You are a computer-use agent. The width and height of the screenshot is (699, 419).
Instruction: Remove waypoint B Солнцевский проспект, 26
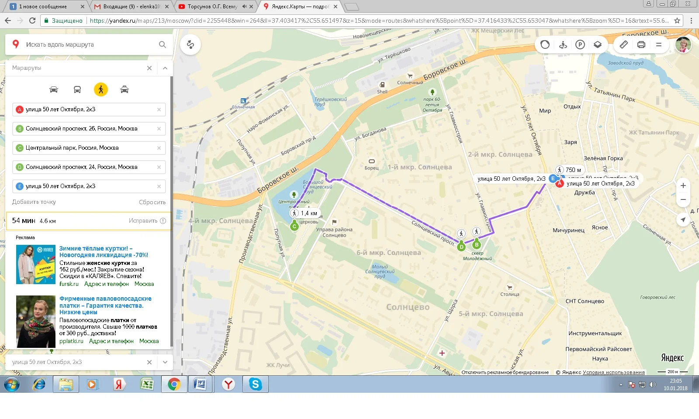pos(159,129)
